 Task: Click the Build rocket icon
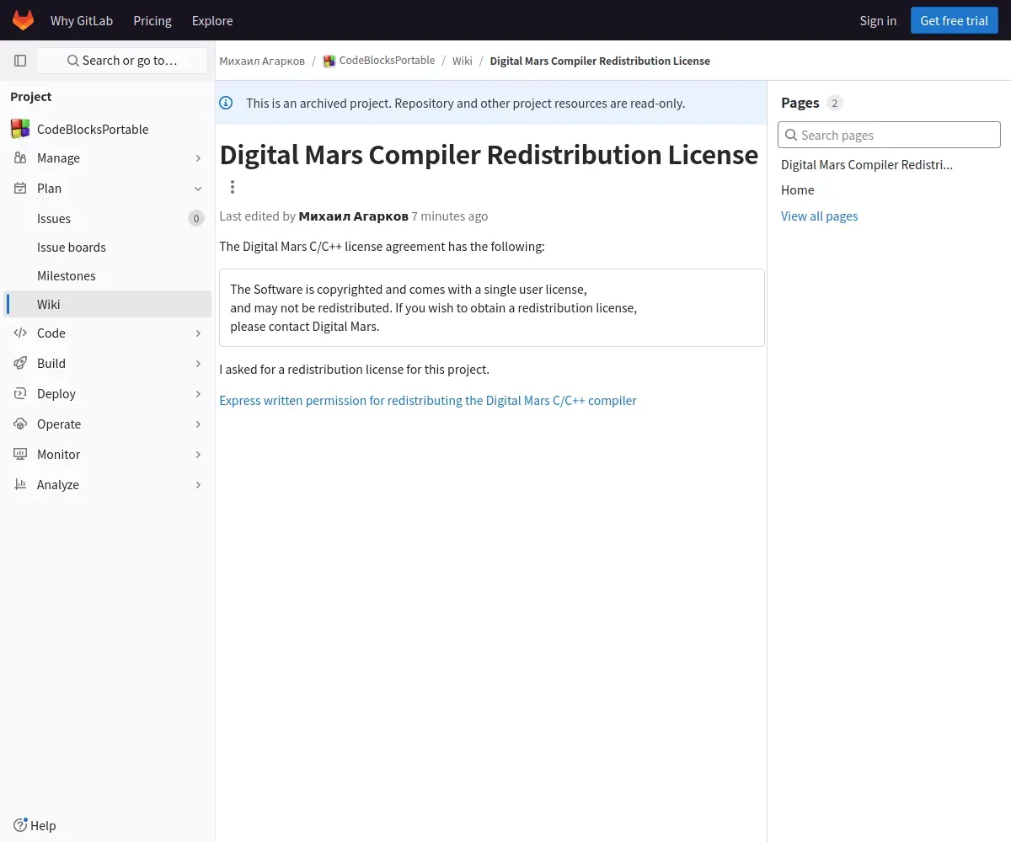coord(20,364)
